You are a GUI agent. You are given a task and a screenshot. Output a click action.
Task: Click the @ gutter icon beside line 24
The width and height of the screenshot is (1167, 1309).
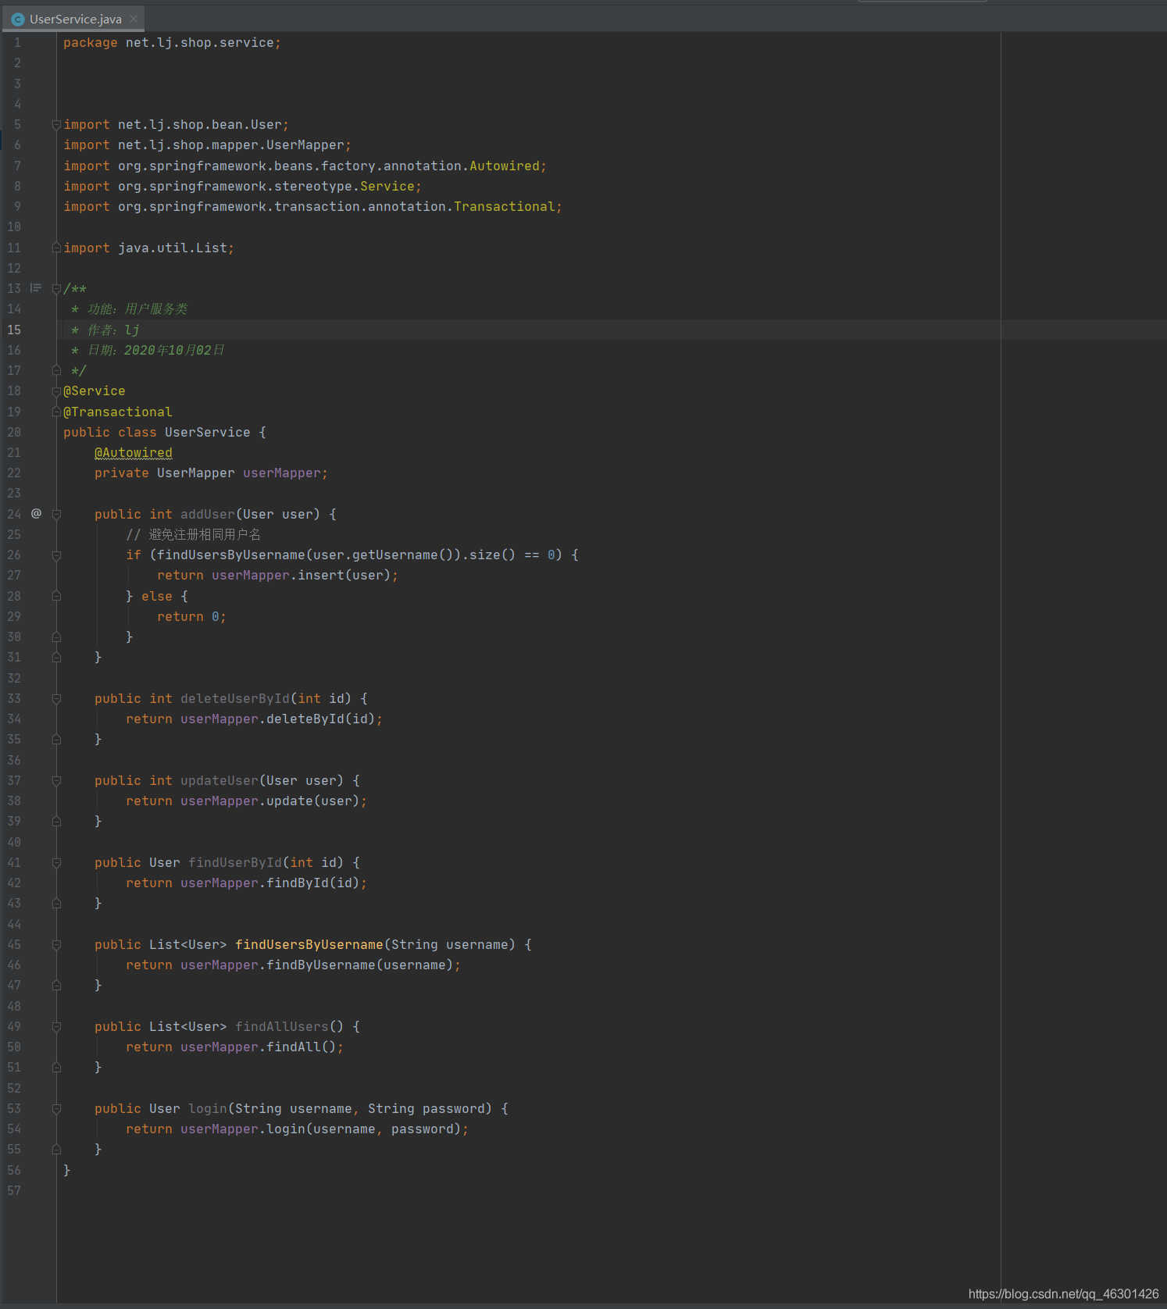click(36, 513)
